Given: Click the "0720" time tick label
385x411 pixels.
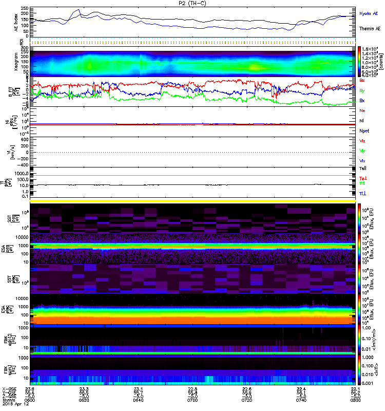Looking at the screenshot, I should (x=247, y=400).
